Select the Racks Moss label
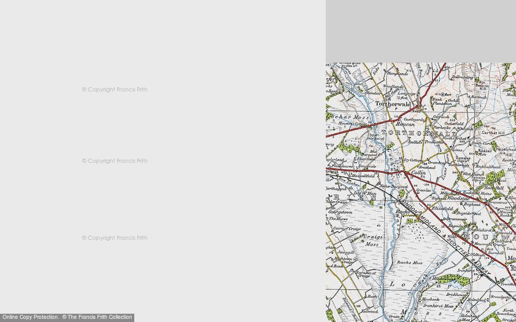 point(410,263)
